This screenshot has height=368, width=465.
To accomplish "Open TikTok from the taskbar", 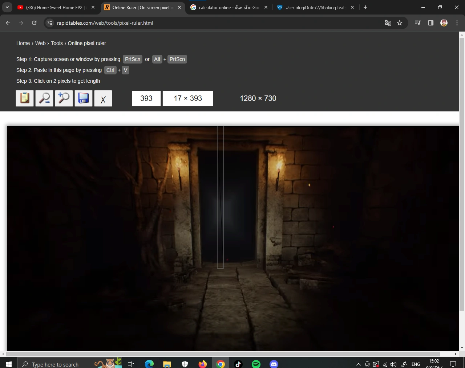I will click(x=238, y=364).
